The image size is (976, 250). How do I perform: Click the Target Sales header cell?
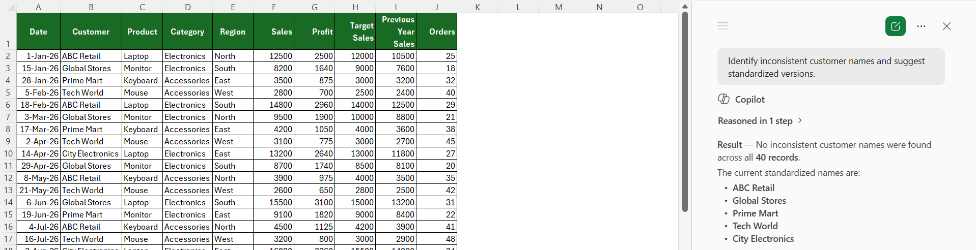tap(355, 32)
